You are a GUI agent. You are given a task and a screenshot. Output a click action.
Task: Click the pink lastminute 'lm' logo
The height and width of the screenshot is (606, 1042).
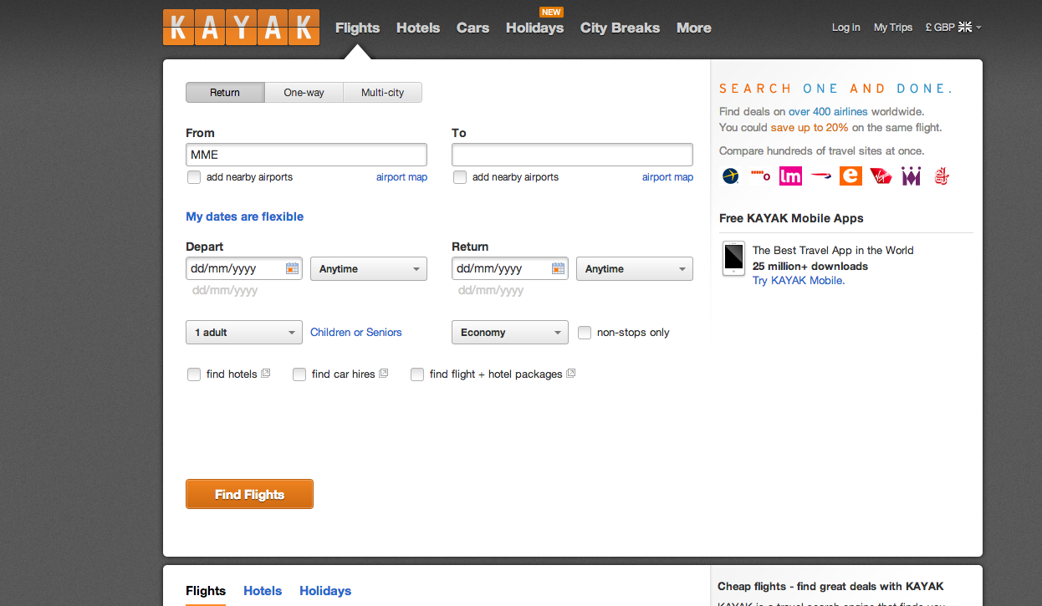coord(790,176)
